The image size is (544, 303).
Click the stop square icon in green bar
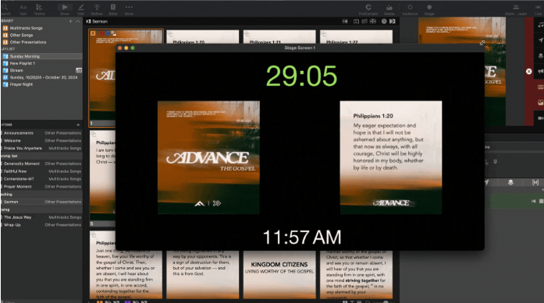point(541,201)
